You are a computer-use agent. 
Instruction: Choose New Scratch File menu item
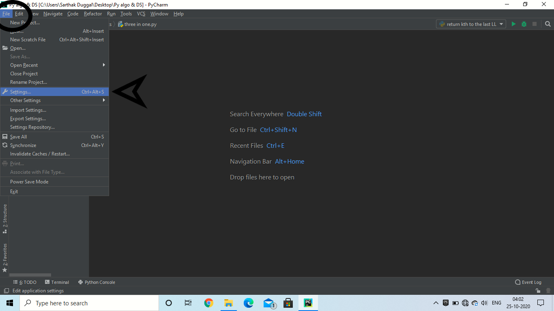pyautogui.click(x=54, y=40)
